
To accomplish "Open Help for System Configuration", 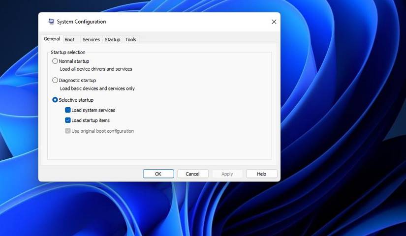I will point(261,174).
